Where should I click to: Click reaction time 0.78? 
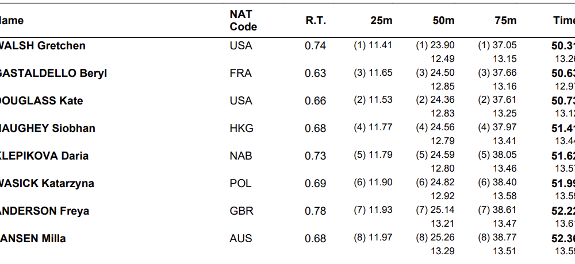click(315, 211)
